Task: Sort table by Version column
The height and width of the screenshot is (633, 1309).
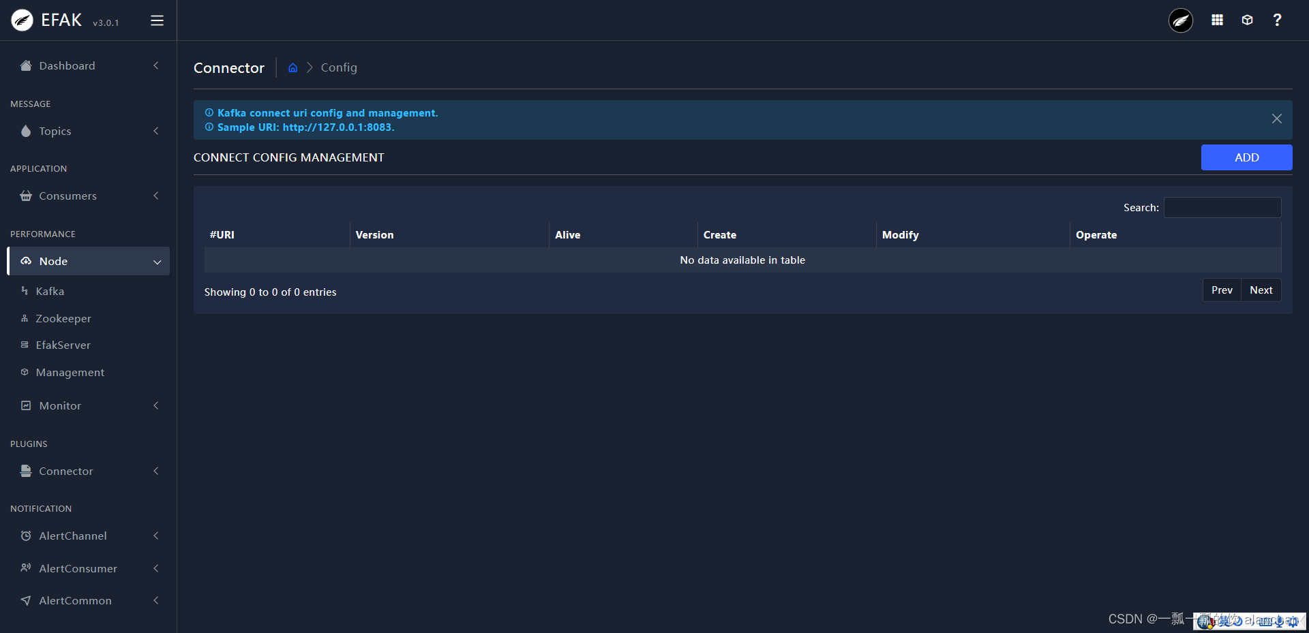Action: coord(449,235)
